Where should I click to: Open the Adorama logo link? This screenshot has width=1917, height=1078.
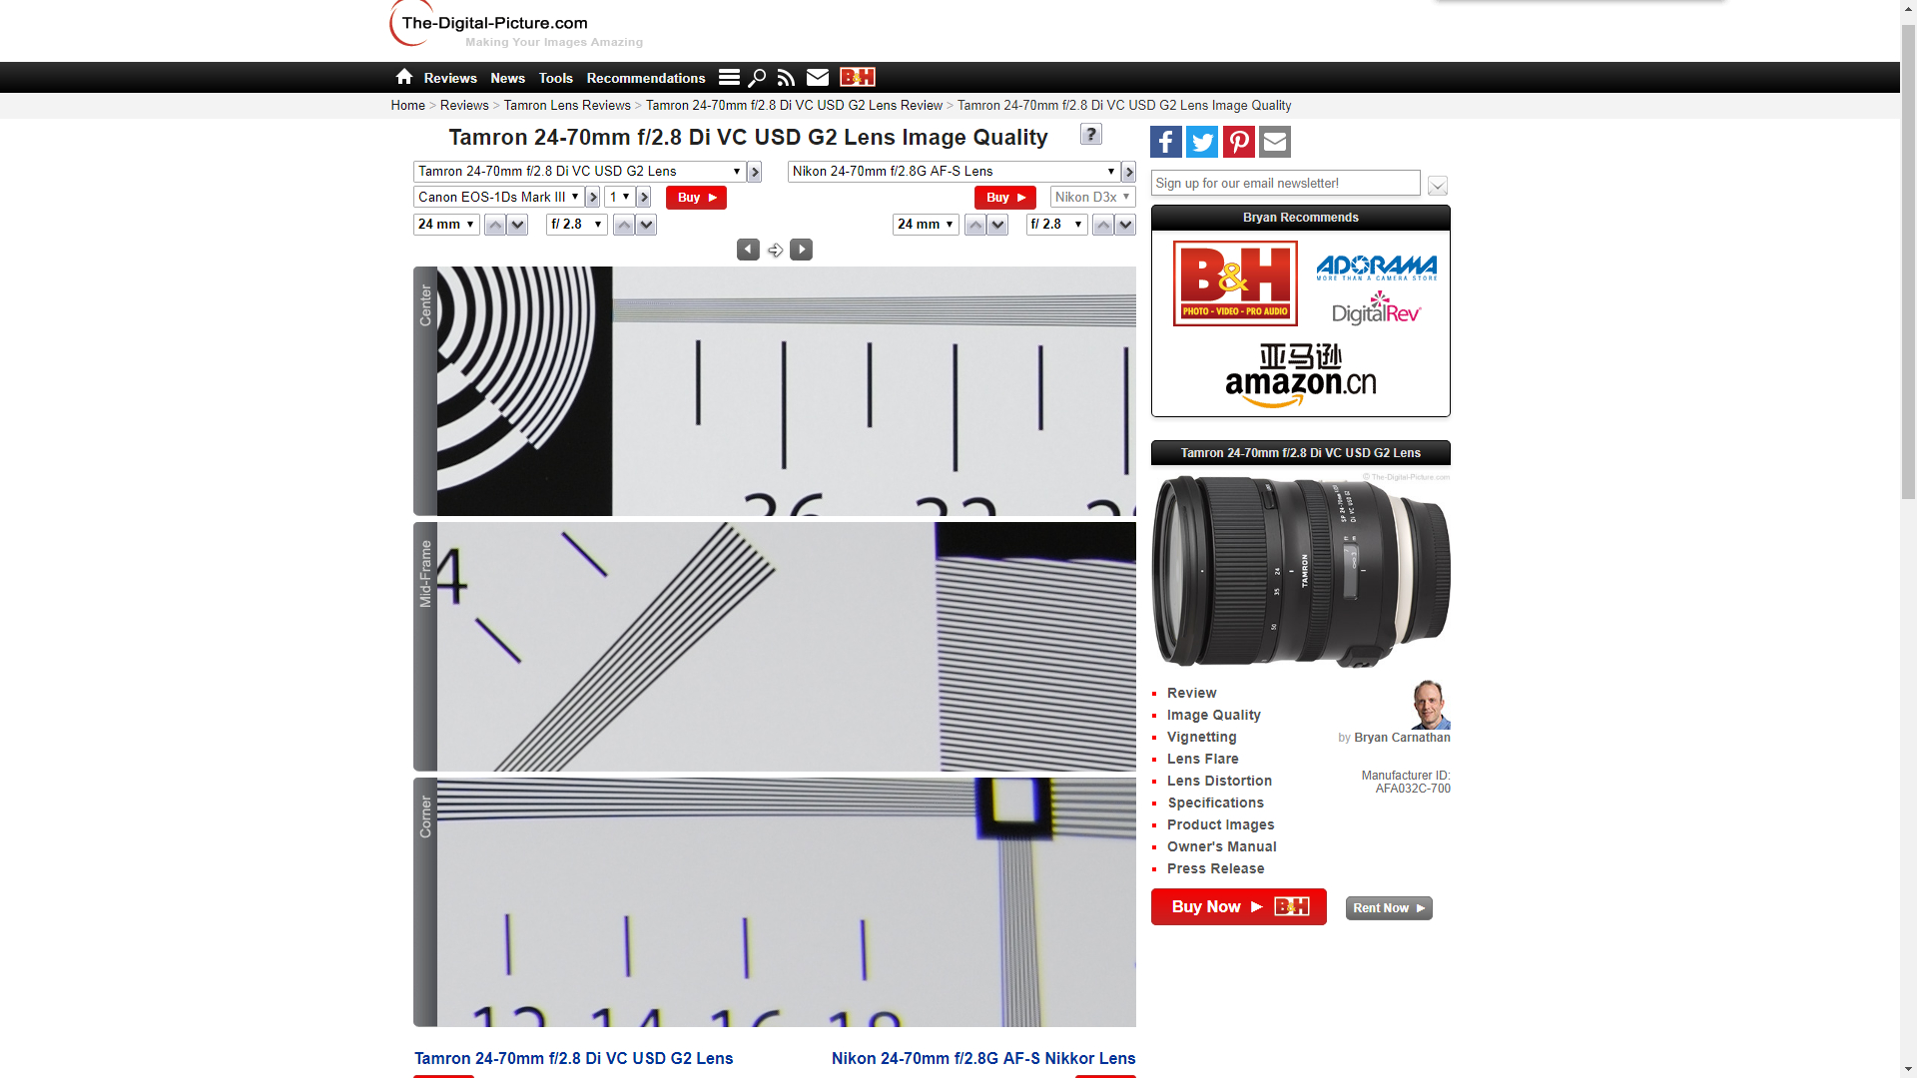1377,267
